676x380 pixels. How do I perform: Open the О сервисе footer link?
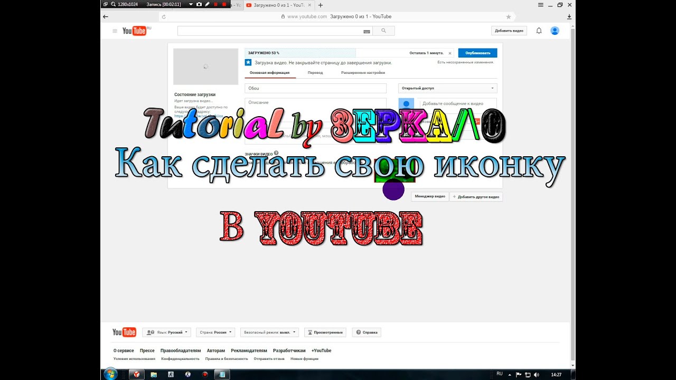(x=124, y=350)
